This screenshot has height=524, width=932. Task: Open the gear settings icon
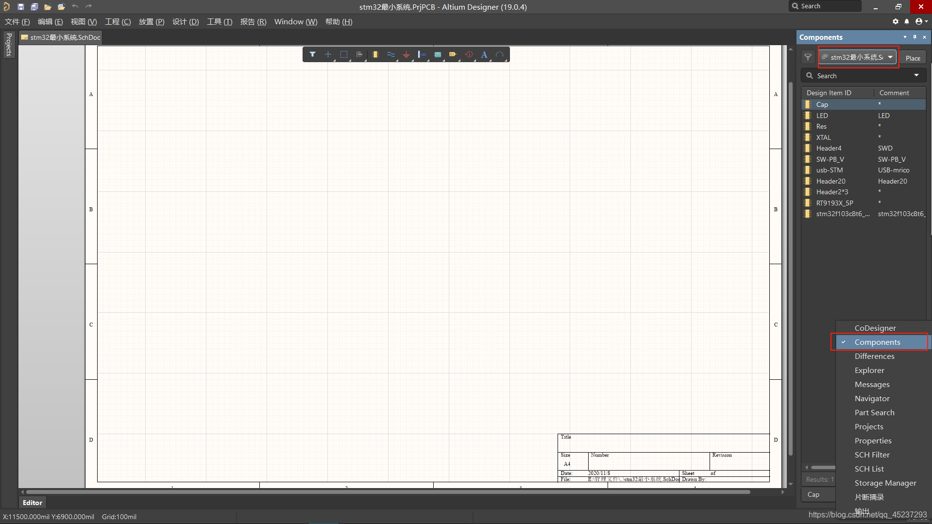(x=896, y=21)
